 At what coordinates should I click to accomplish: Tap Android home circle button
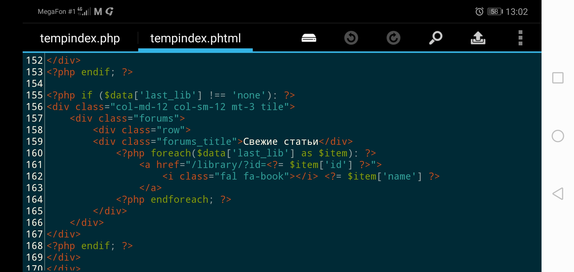(x=558, y=136)
